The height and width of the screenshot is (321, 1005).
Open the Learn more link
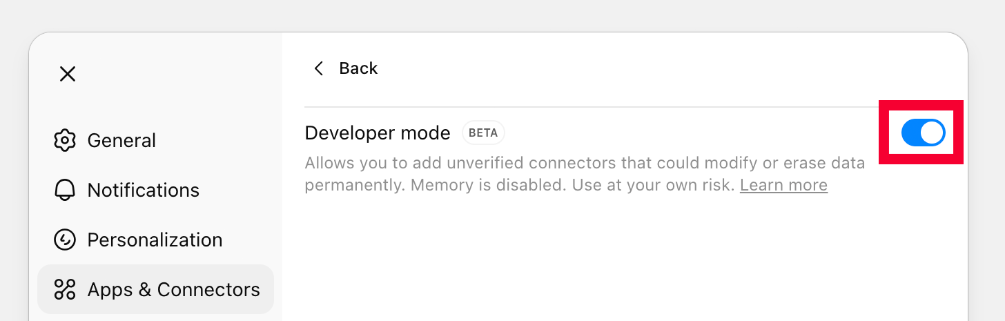pyautogui.click(x=783, y=185)
